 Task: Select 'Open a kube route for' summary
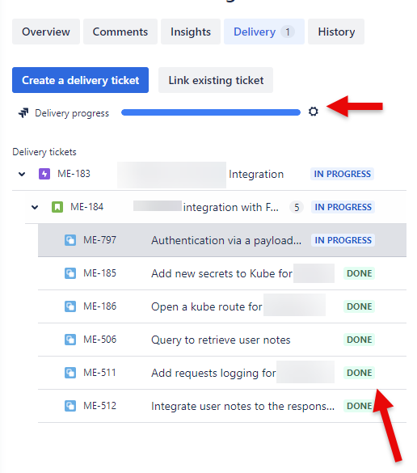coord(207,306)
